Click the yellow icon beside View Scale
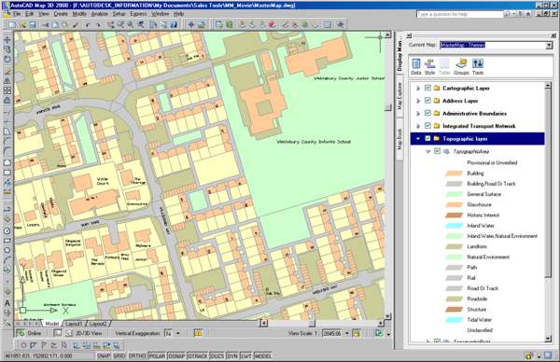The width and height of the screenshot is (560, 362). point(357,333)
